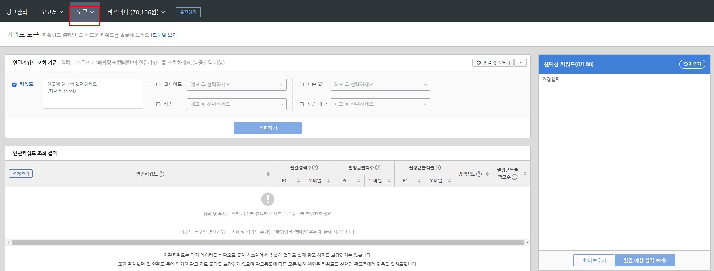The width and height of the screenshot is (714, 271).
Task: Click the 월평균클릭률 help question icon
Action: click(x=438, y=168)
